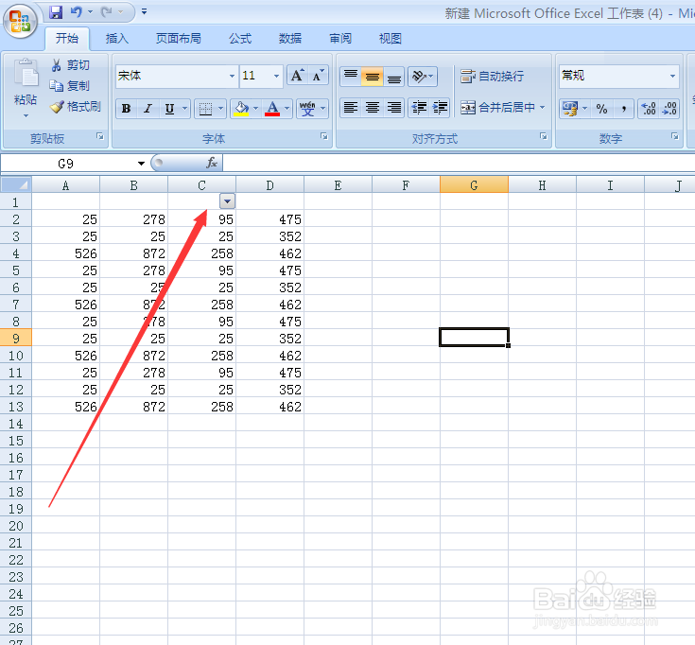Undo last action in quick access toolbar
Screen dimensions: 695x645
(x=77, y=12)
